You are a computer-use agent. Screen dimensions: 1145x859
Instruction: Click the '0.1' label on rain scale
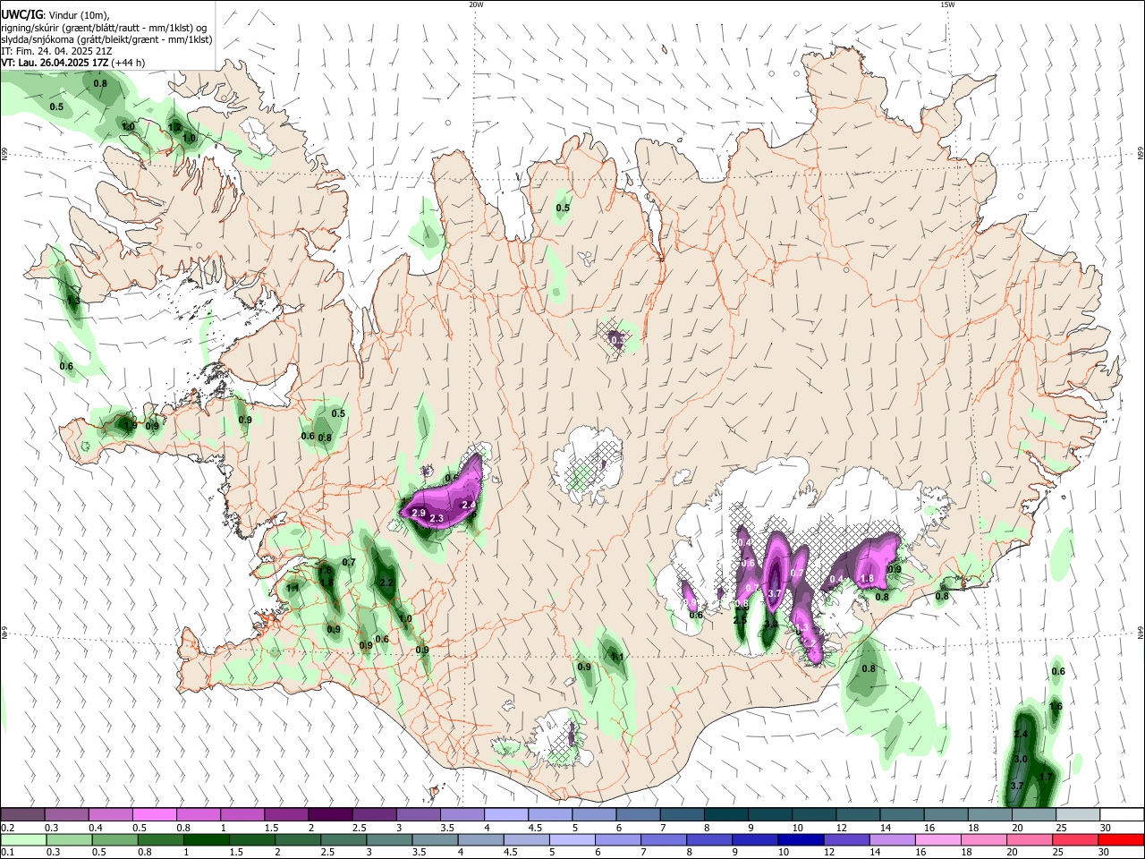coord(7,852)
